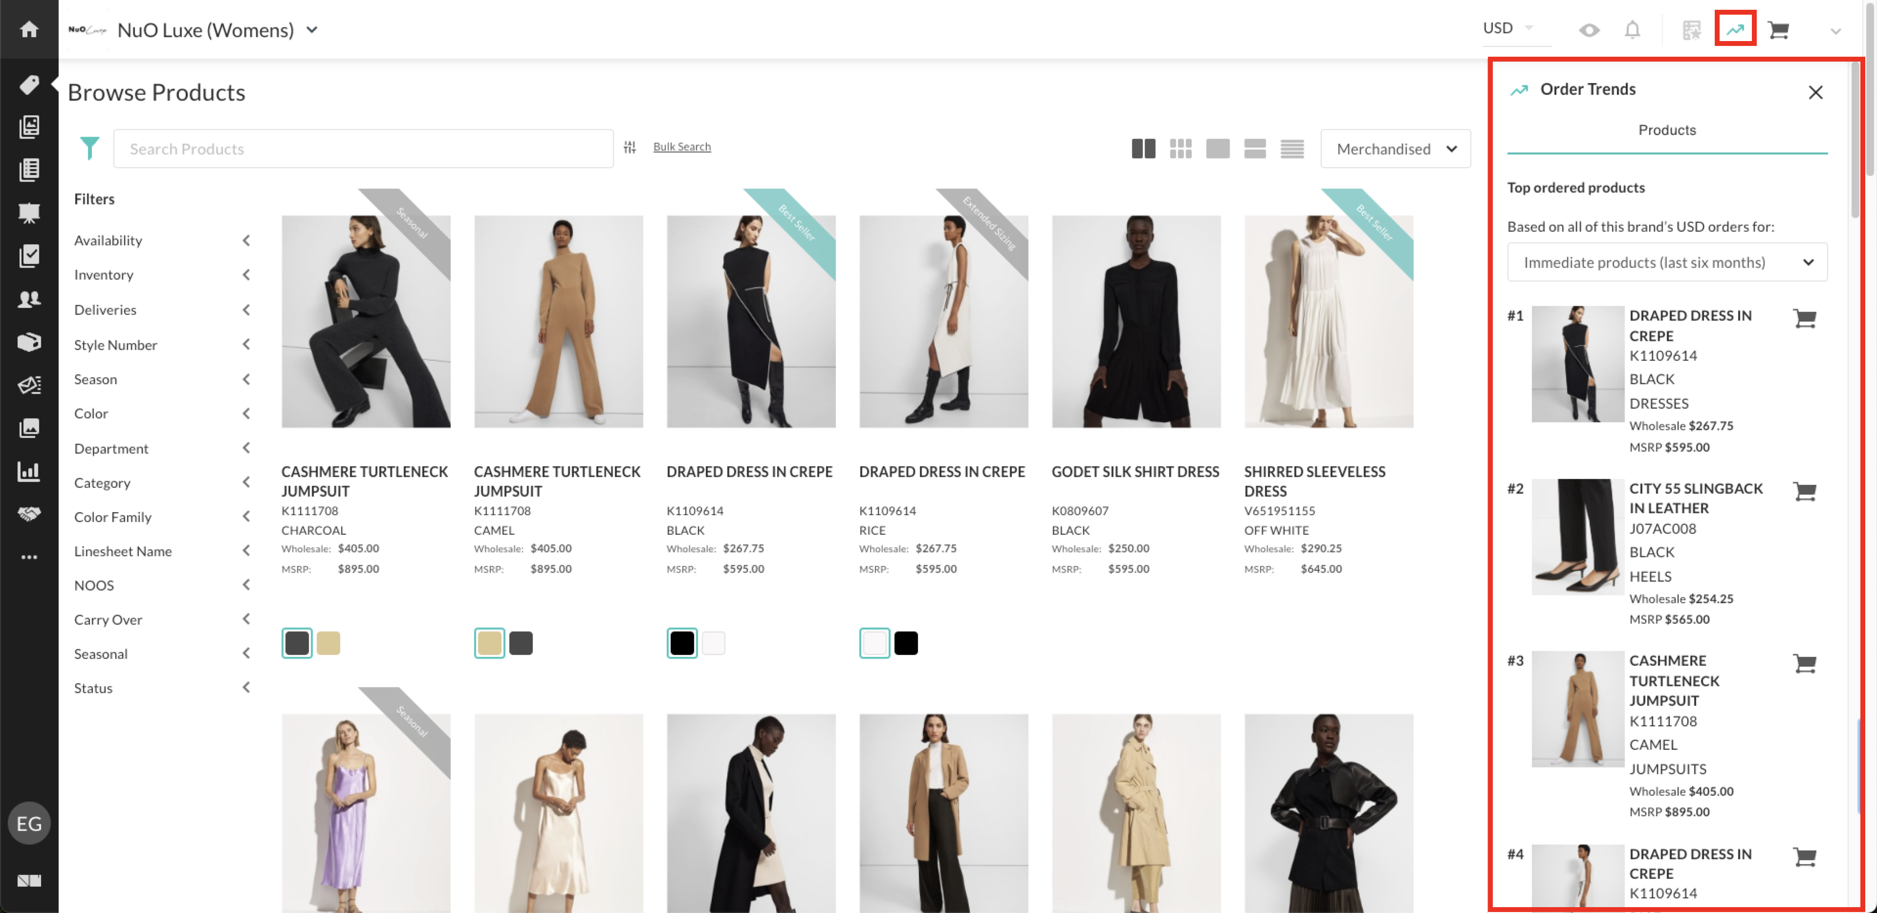
Task: Switch to small grid view
Action: pos(1180,149)
